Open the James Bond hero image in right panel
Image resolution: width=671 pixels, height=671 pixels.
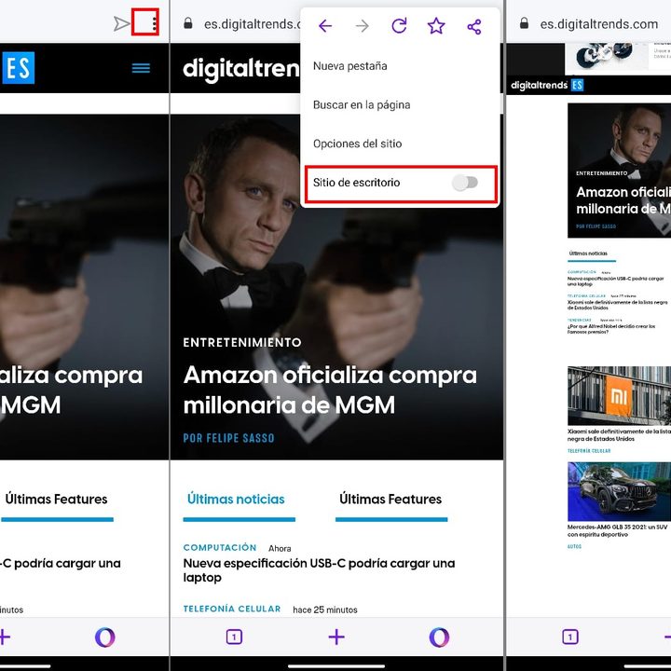click(x=619, y=171)
